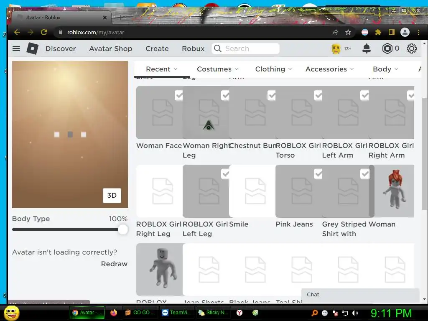428x321 pixels.
Task: Open Chrome profile avatar icon
Action: coord(405,32)
